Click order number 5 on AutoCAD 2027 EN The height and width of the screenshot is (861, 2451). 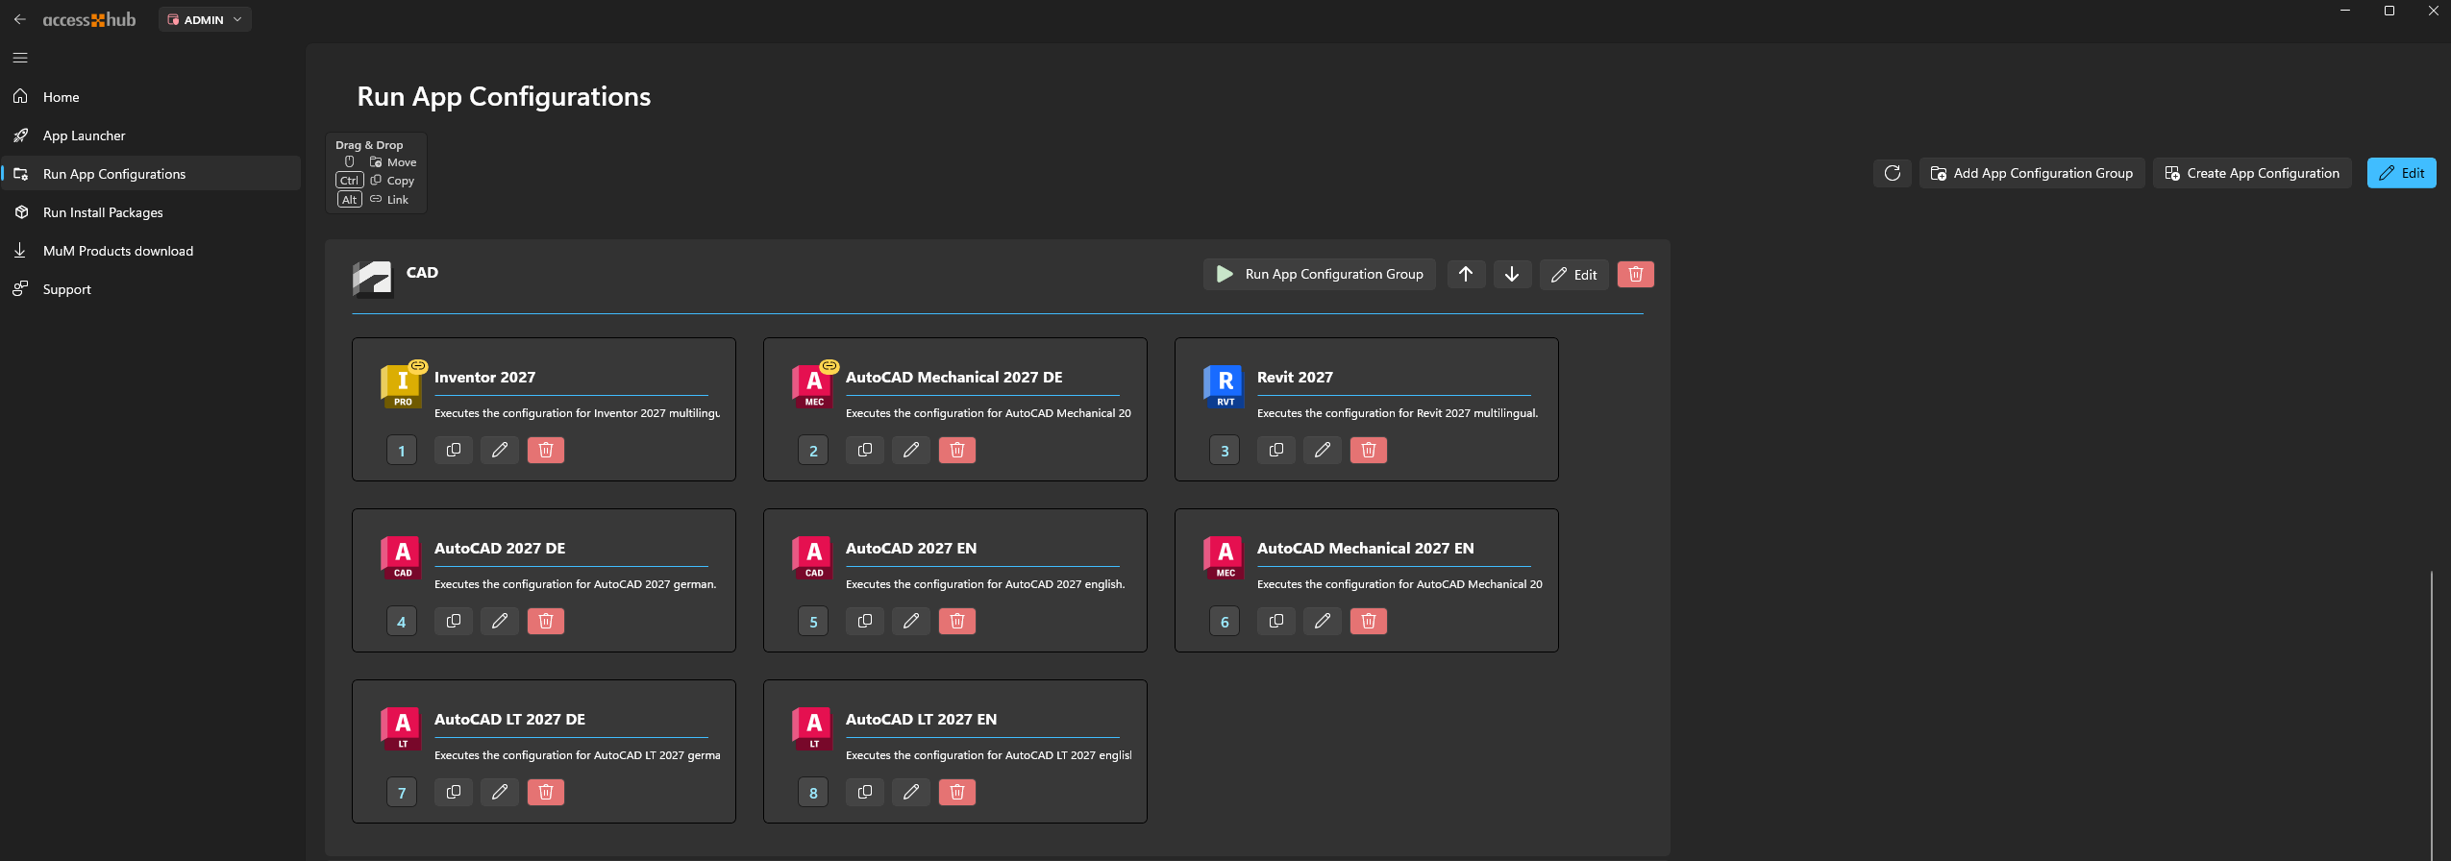(x=813, y=621)
